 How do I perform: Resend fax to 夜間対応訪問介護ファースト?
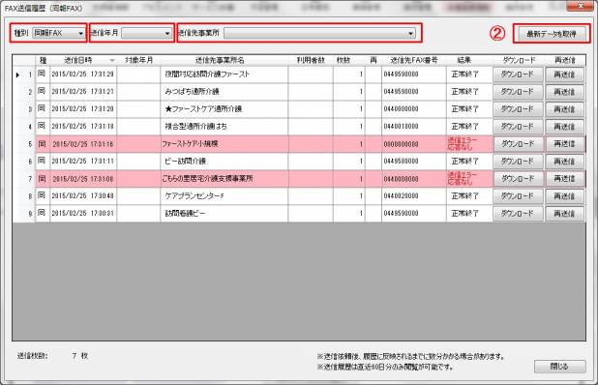coord(564,74)
